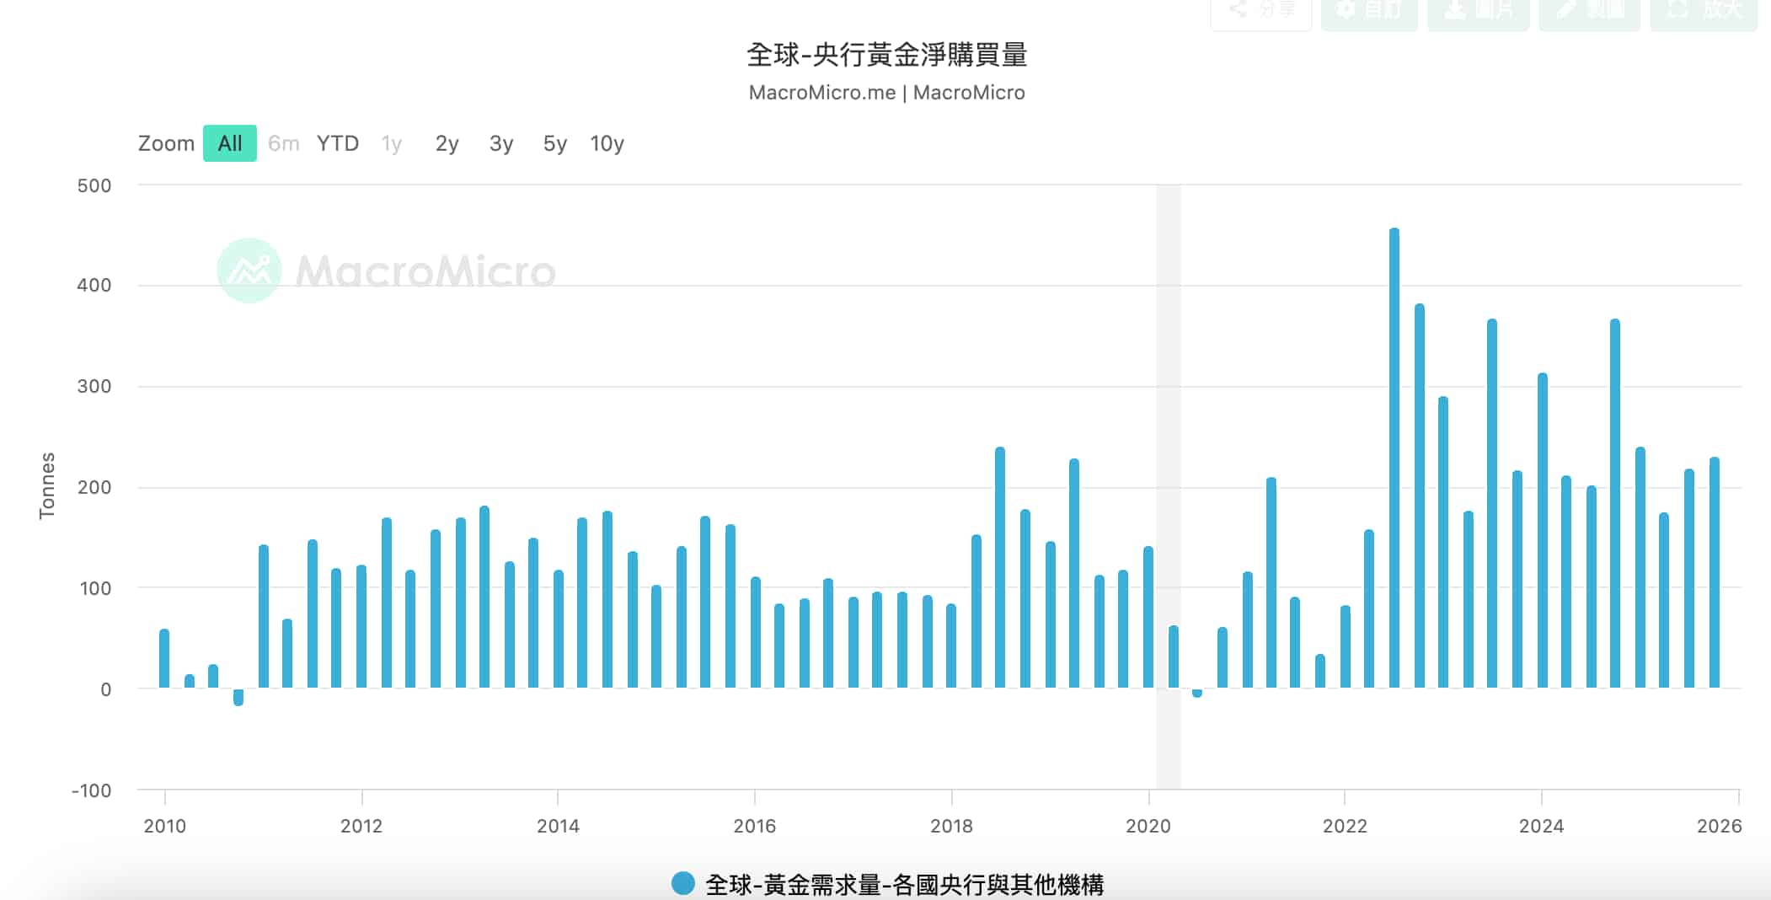Click the small negative bar in 2020
Screen dimensions: 1771x900
click(x=1197, y=693)
